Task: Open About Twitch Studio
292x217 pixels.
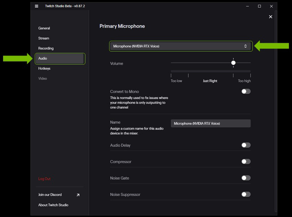Action: click(53, 205)
